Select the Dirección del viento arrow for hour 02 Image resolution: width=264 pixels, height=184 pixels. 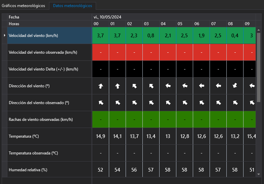[x=134, y=86]
